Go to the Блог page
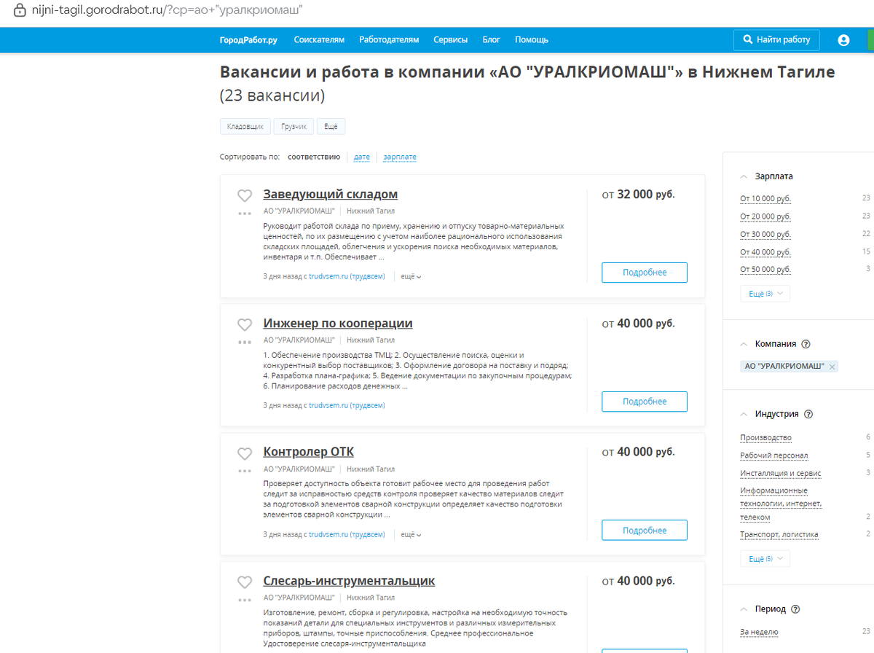 coord(491,40)
